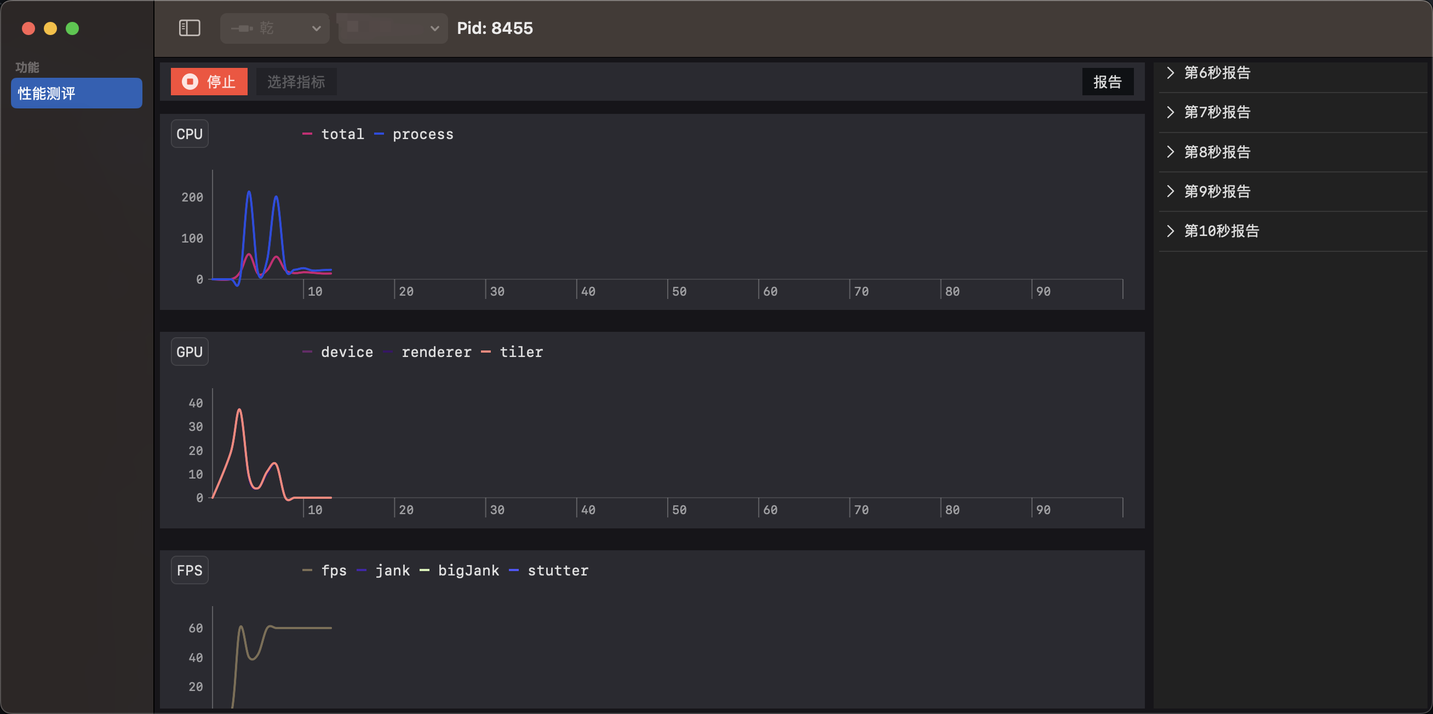Toggle the process series in CPU legend
This screenshot has height=714, width=1433.
[423, 134]
